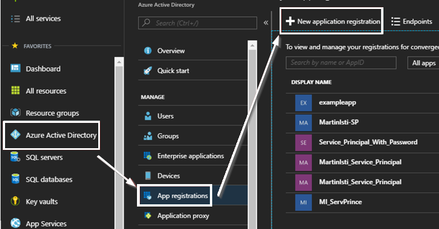Viewport: 439px width, 229px height.
Task: Click the EX tile of exampleapp
Action: point(304,103)
